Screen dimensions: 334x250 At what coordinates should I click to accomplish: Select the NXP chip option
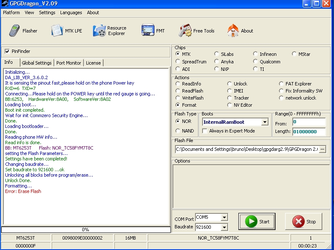(x=216, y=69)
